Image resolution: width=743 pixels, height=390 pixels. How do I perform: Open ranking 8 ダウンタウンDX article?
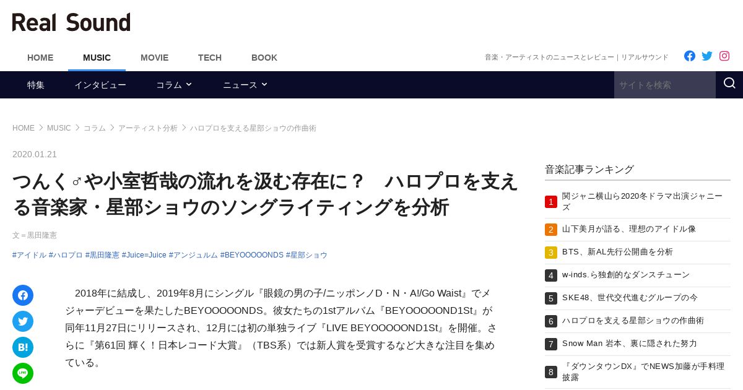coord(638,372)
